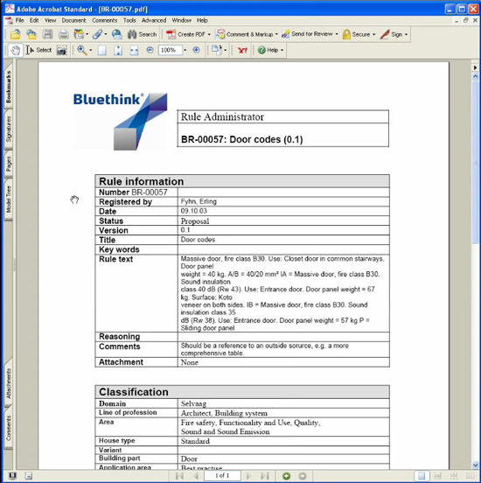Open the zoom percentage dropdown arrow
Viewport: 481px width, 483px height.
[185, 50]
